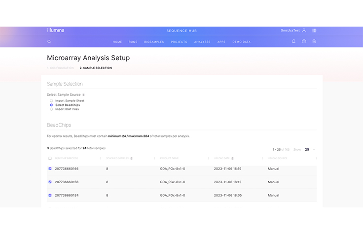The height and width of the screenshot is (234, 363).
Task: Select the Import Sample Sheet radio option
Action: (x=51, y=100)
